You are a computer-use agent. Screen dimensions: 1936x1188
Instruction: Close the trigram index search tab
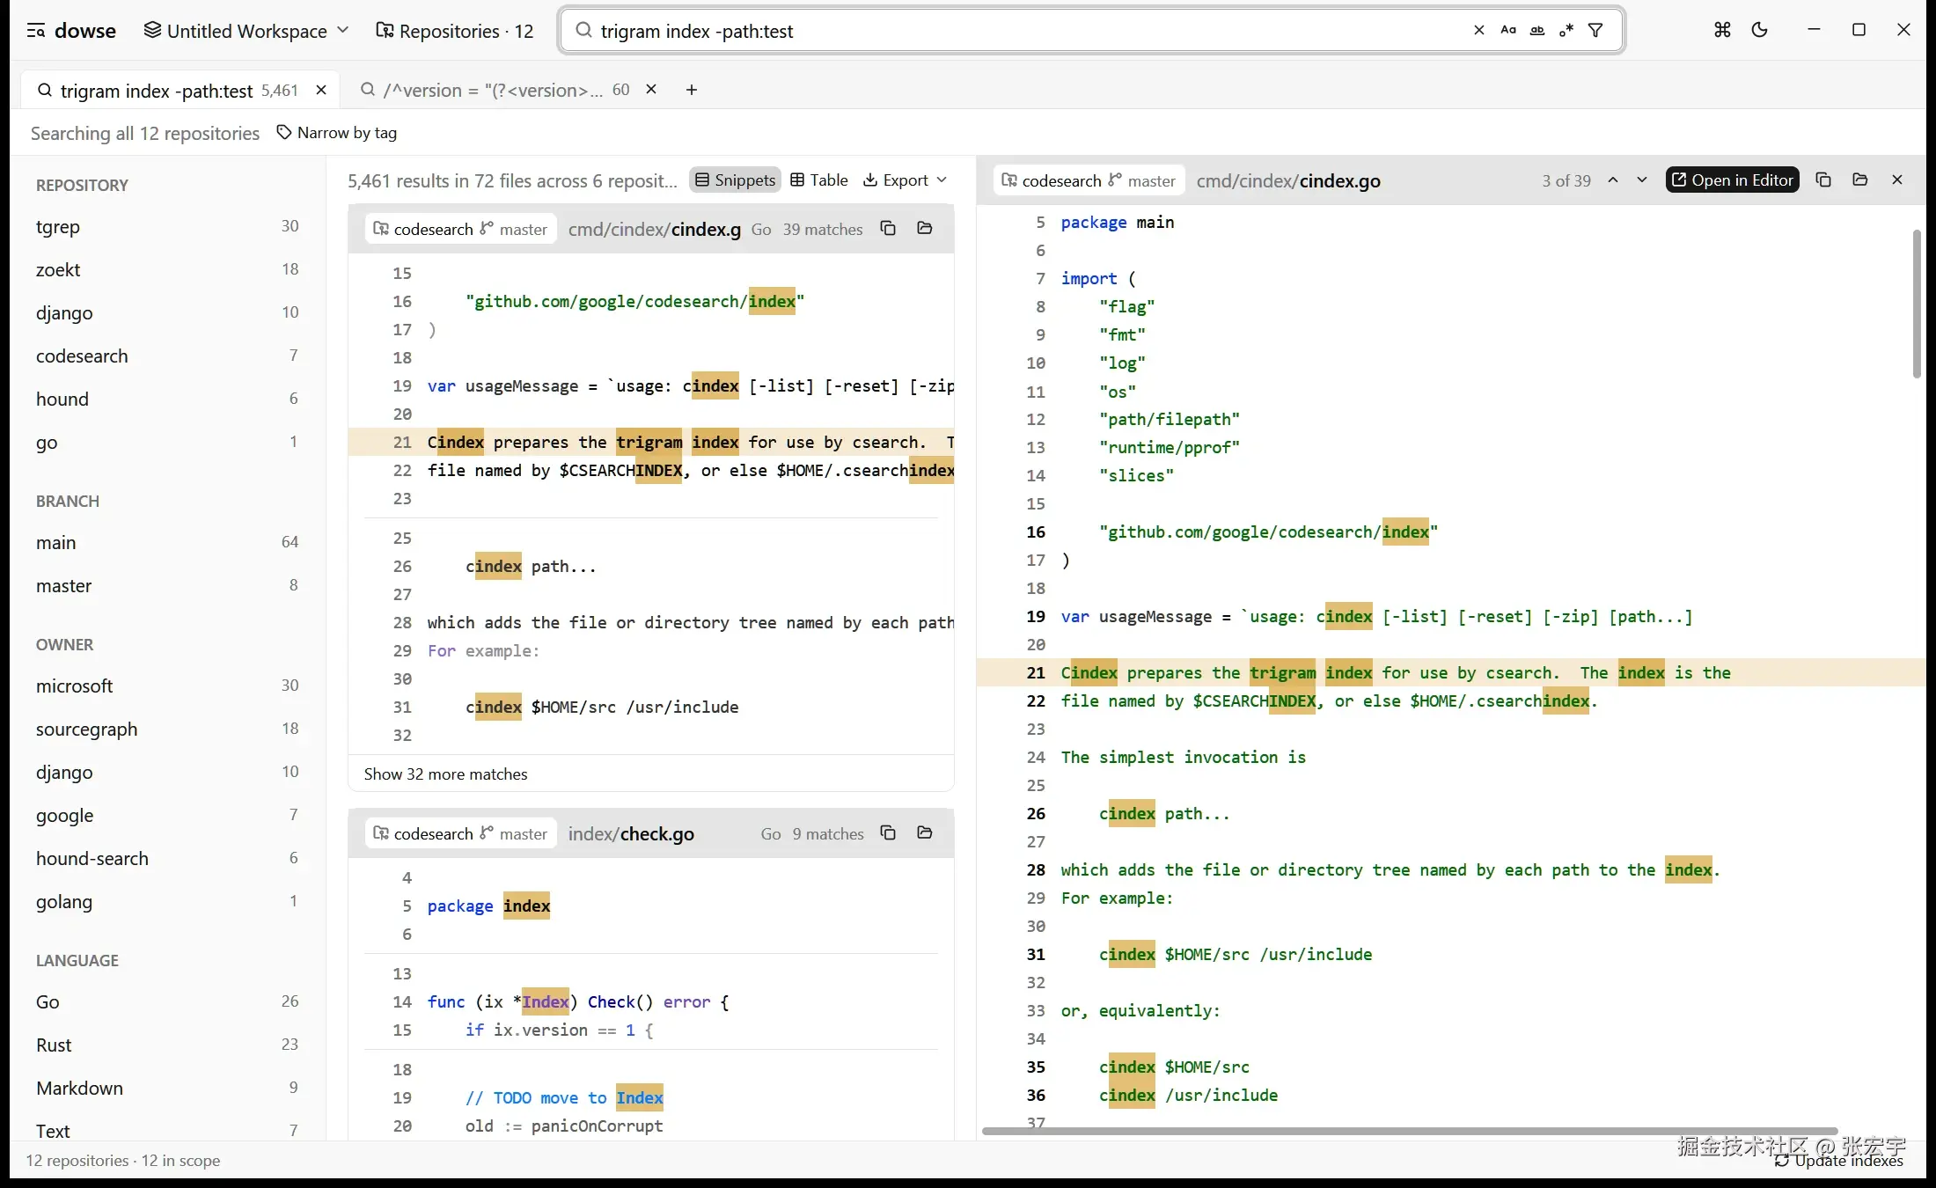click(321, 90)
